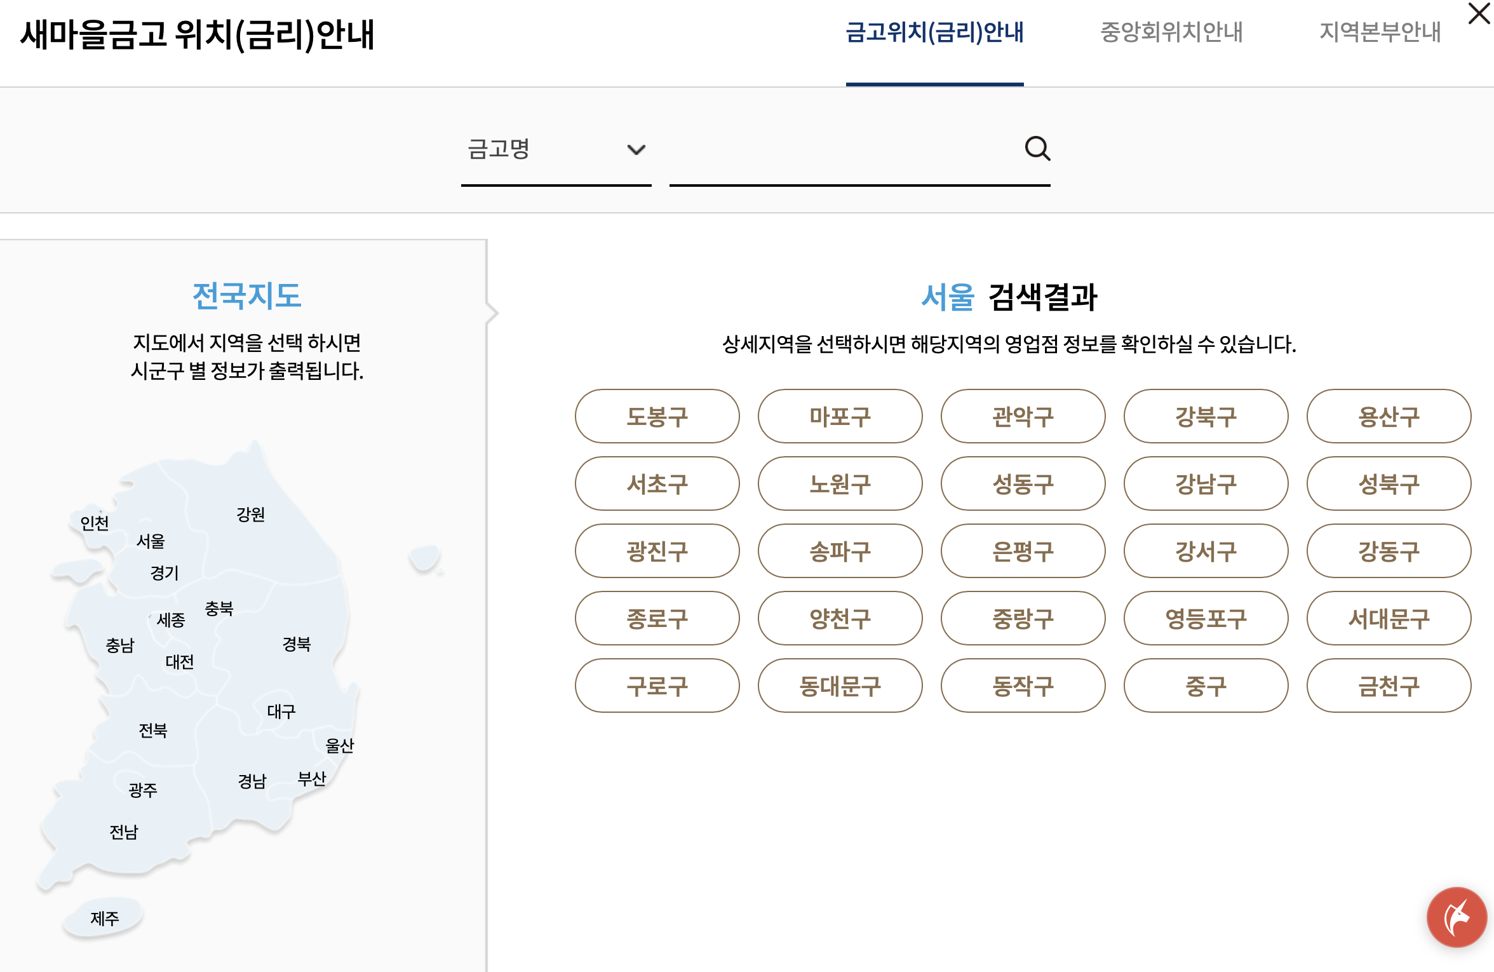Click the 도봉구 district button
This screenshot has height=972, width=1494.
pos(657,417)
